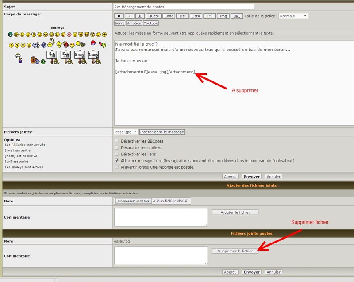
Task: Enable 'M'avertir lorsqu'une réponse est postée'
Action: point(117,167)
